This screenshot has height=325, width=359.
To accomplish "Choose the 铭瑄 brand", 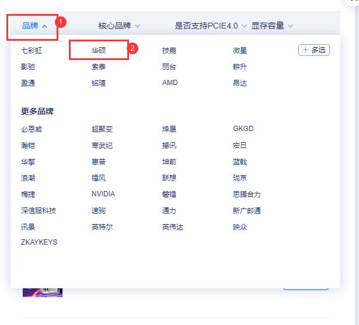I will pos(99,83).
